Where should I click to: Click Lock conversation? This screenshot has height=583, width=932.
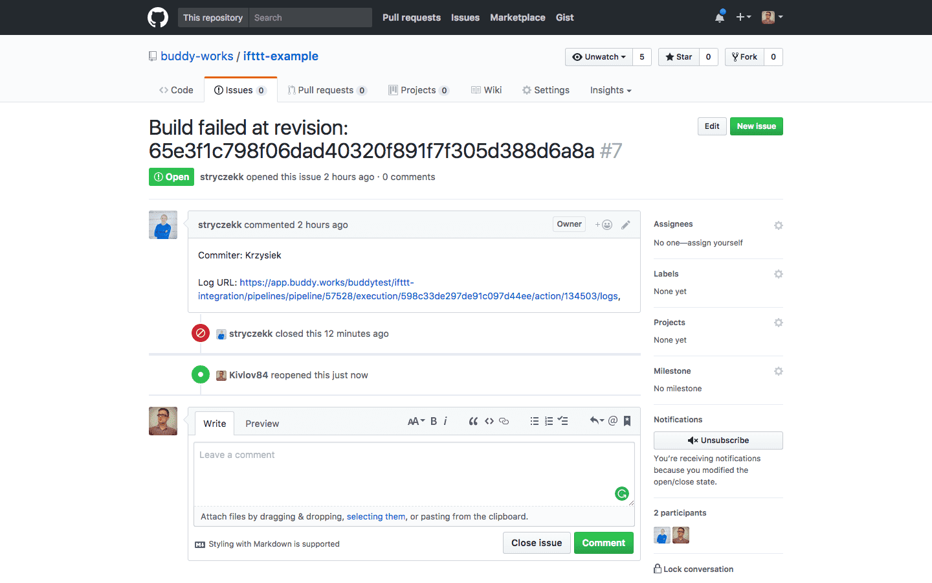click(x=694, y=569)
